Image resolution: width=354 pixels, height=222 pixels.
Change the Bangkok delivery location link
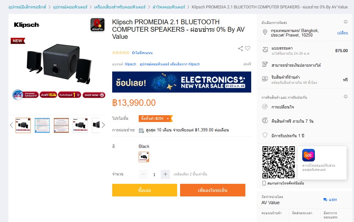pos(342,33)
